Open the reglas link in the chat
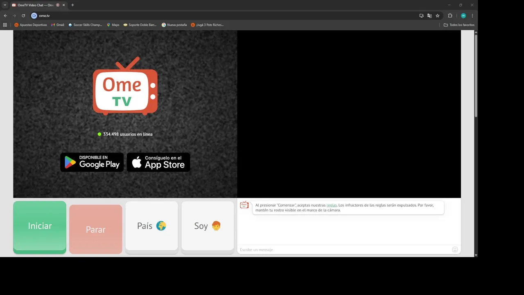This screenshot has width=524, height=295. click(x=332, y=205)
